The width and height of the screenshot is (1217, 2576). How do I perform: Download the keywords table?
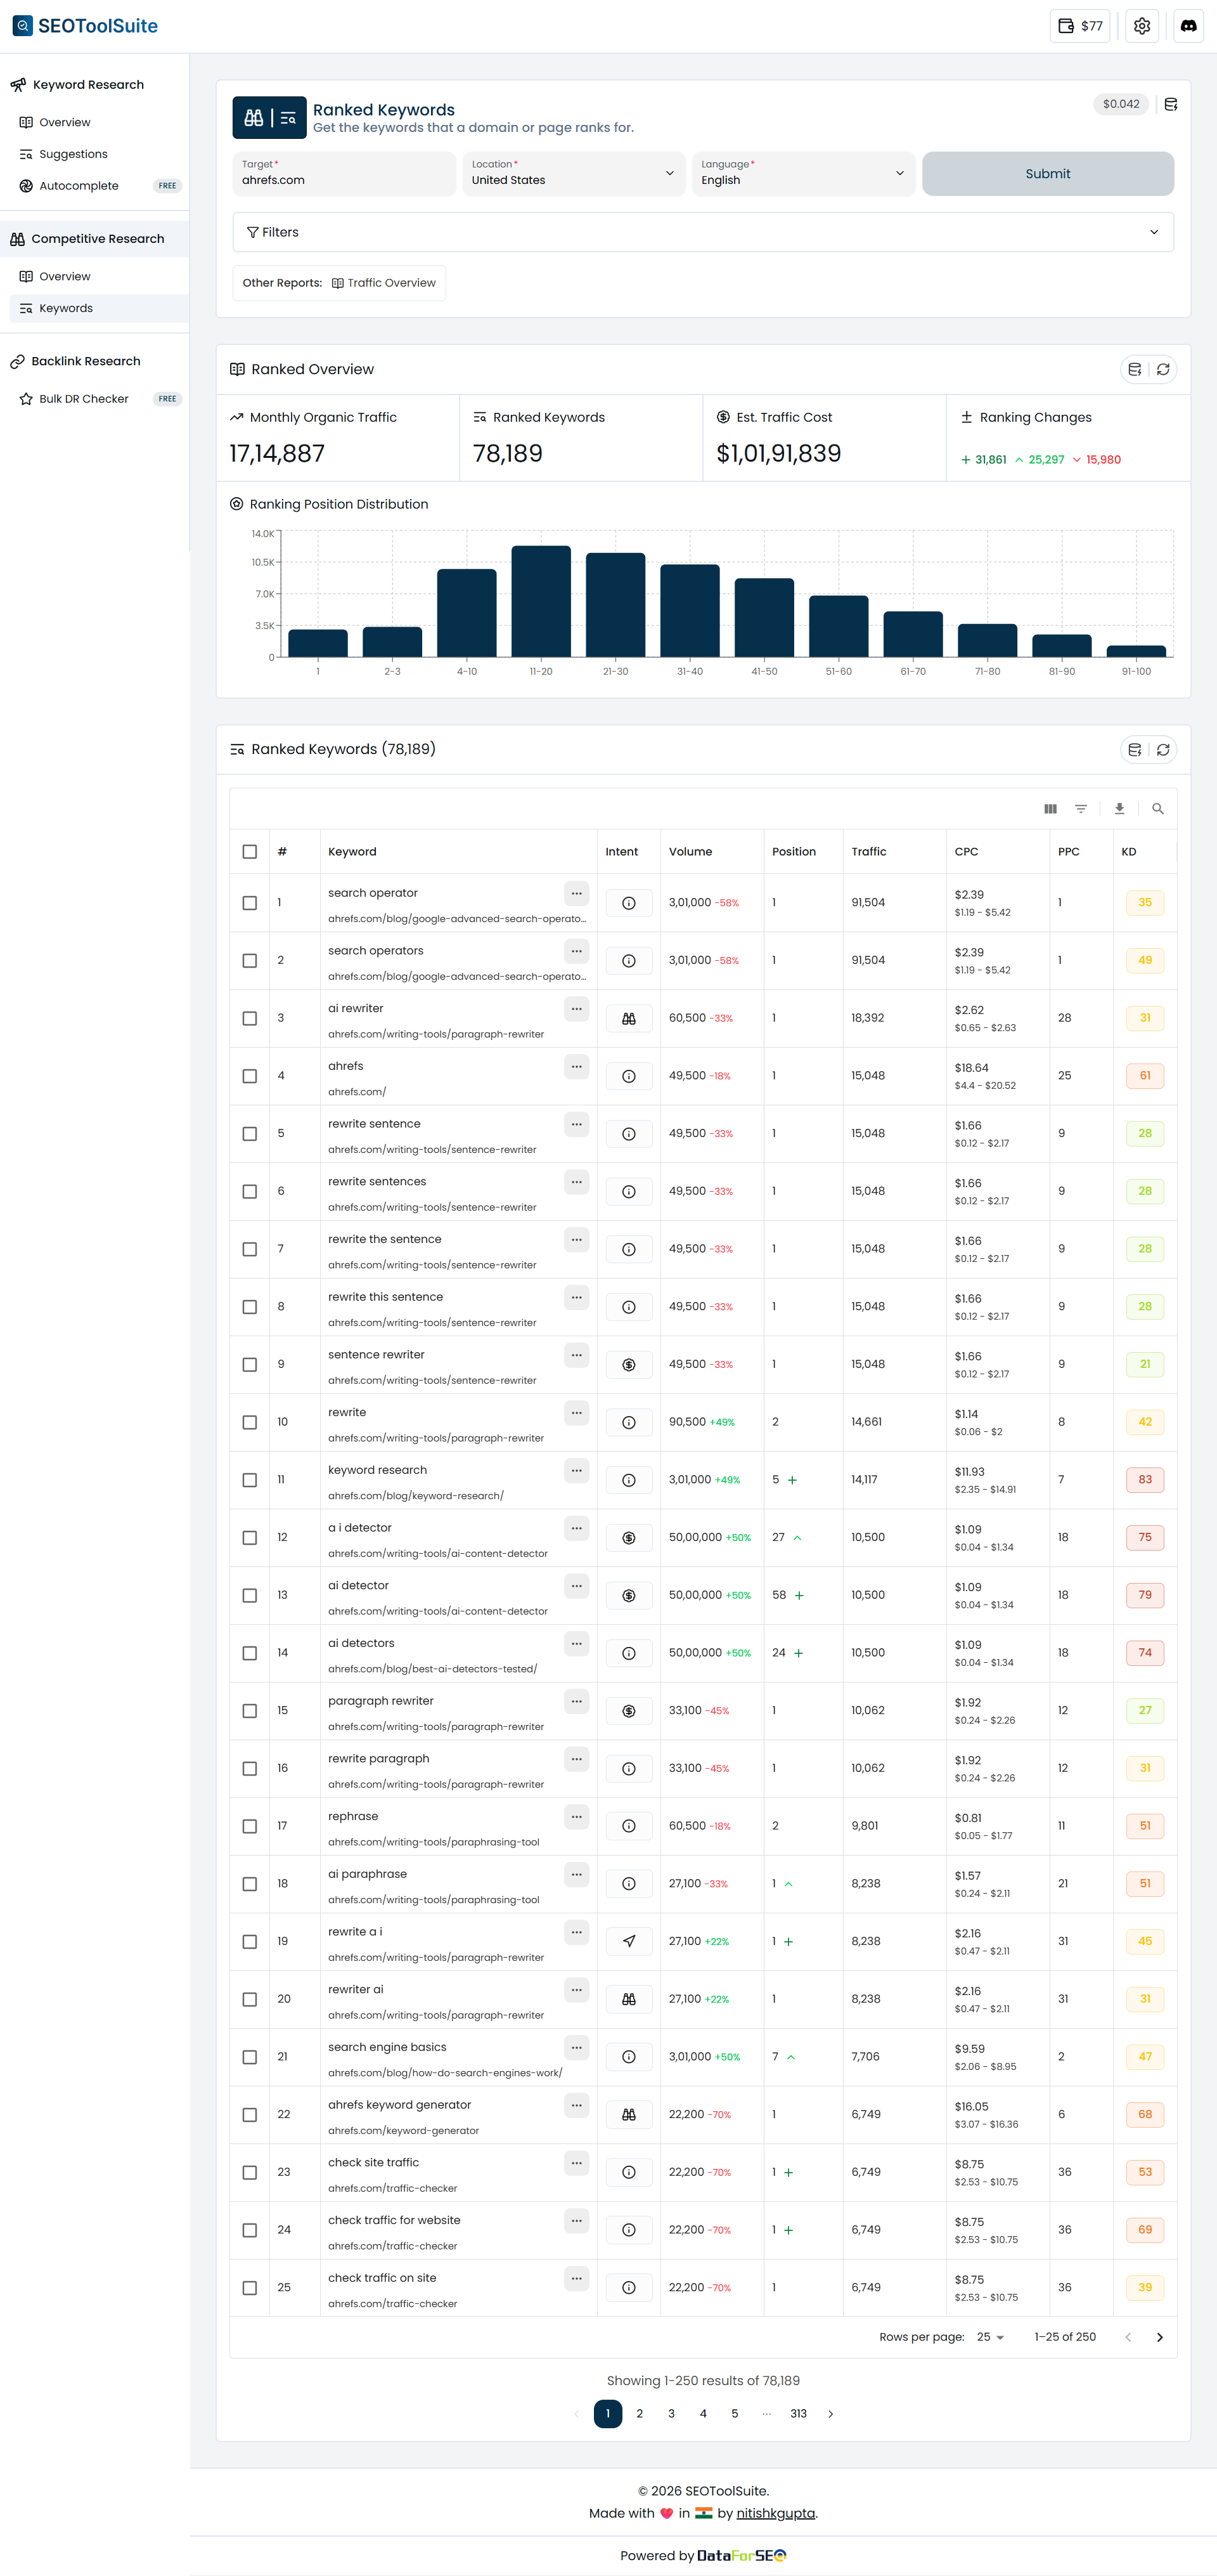click(1119, 809)
